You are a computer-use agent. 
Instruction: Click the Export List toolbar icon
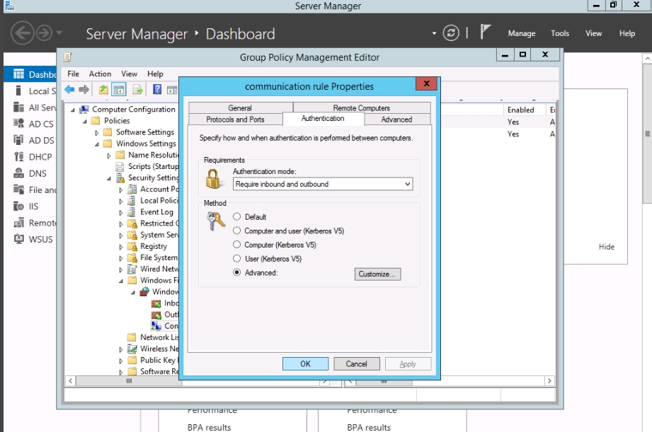pos(137,90)
